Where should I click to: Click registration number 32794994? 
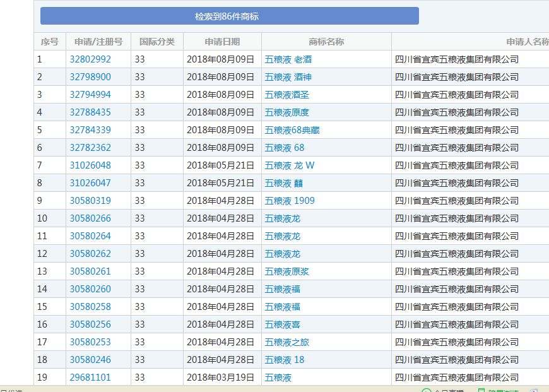(90, 95)
